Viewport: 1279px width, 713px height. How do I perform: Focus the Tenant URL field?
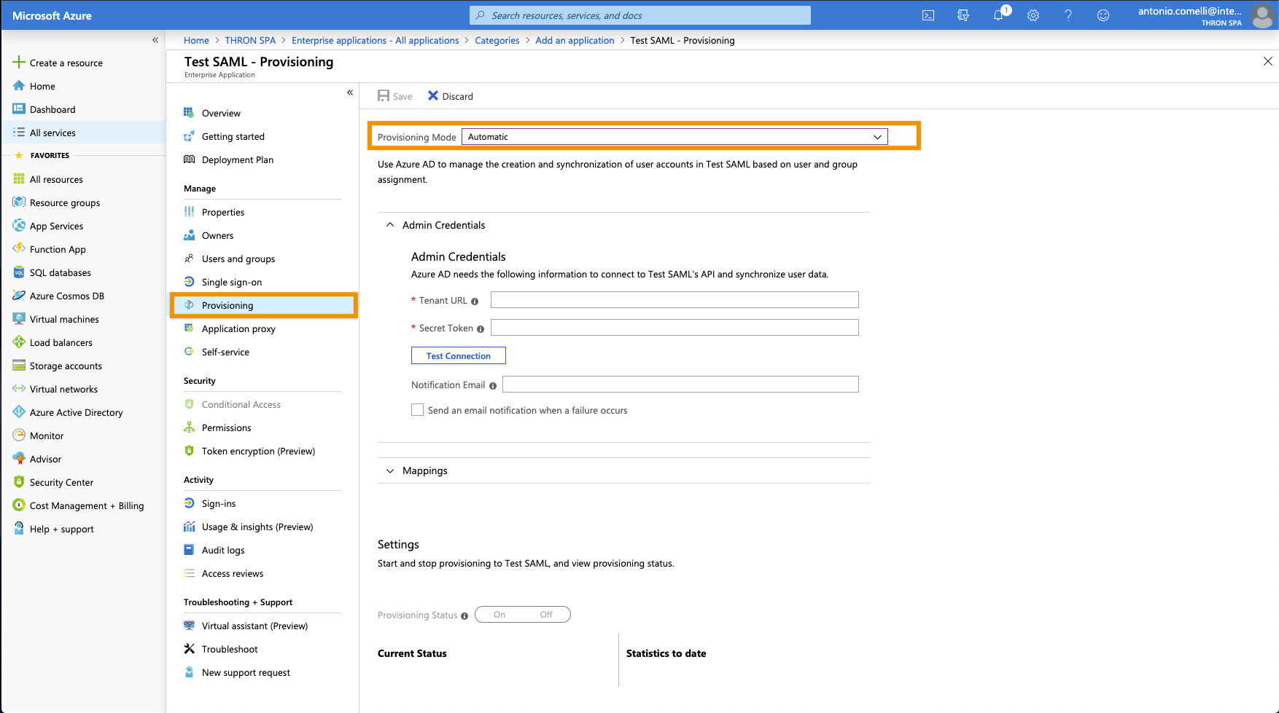675,299
